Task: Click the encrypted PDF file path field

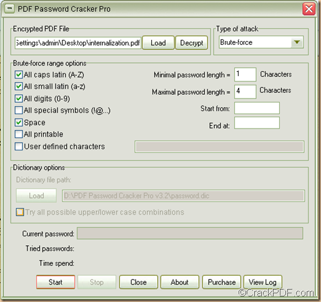Action: (x=78, y=43)
